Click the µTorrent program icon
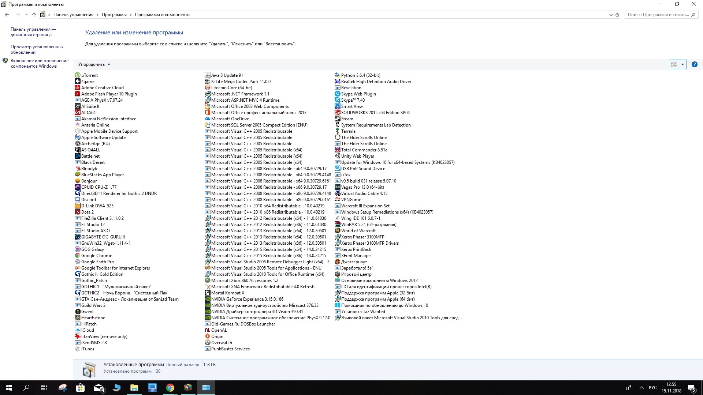The height and width of the screenshot is (395, 703). 78,75
